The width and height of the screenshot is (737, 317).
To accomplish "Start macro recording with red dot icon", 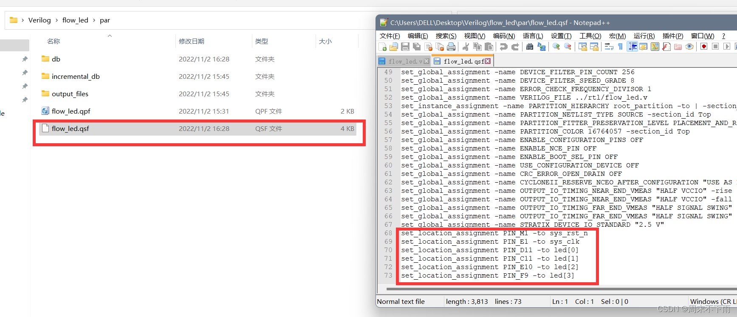I will point(704,47).
